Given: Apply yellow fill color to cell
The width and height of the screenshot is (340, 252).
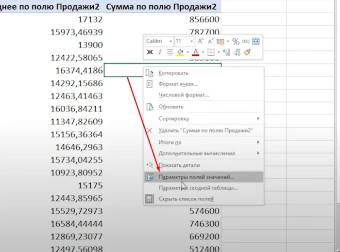Looking at the screenshot, I should (179, 52).
